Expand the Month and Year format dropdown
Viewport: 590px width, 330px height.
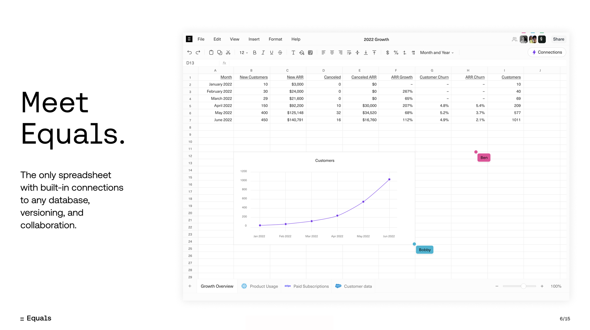tap(437, 52)
